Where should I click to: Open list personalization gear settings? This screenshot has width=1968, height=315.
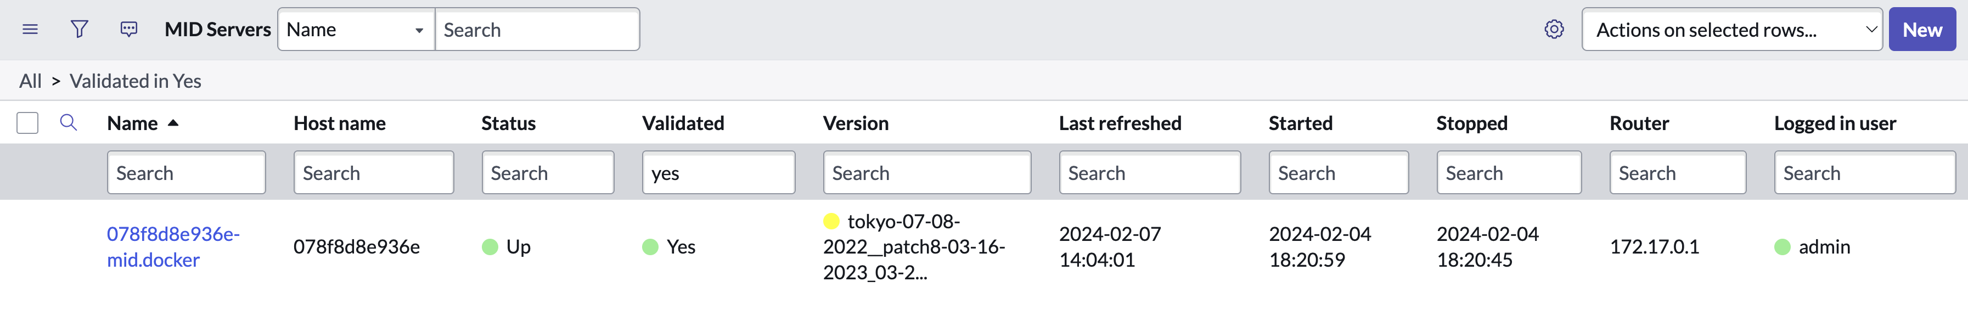pyautogui.click(x=1553, y=30)
